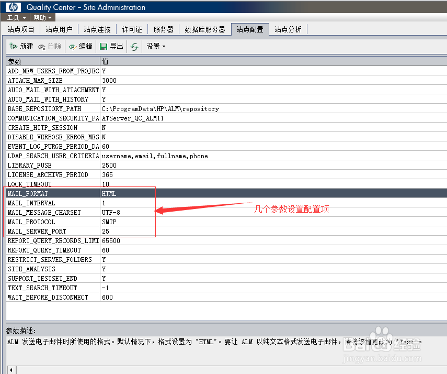Click the port value 25
Image resolution: width=447 pixels, height=374 pixels.
106,232
